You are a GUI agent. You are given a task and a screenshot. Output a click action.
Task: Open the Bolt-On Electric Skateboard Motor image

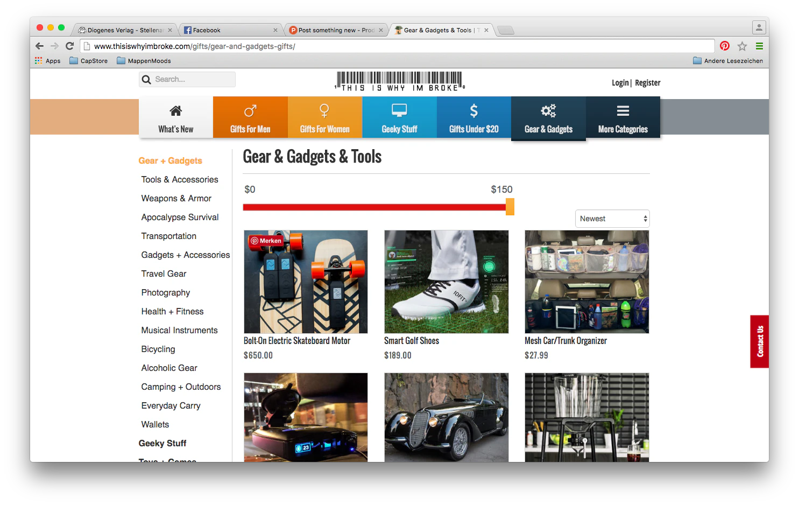point(306,282)
